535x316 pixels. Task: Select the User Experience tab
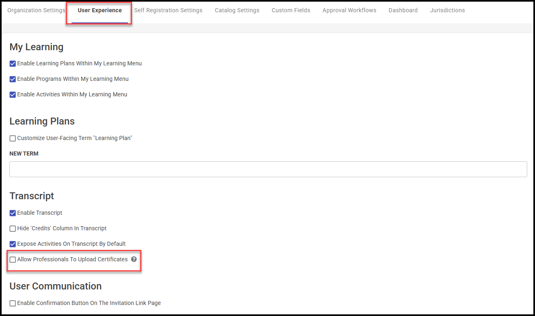coord(100,10)
